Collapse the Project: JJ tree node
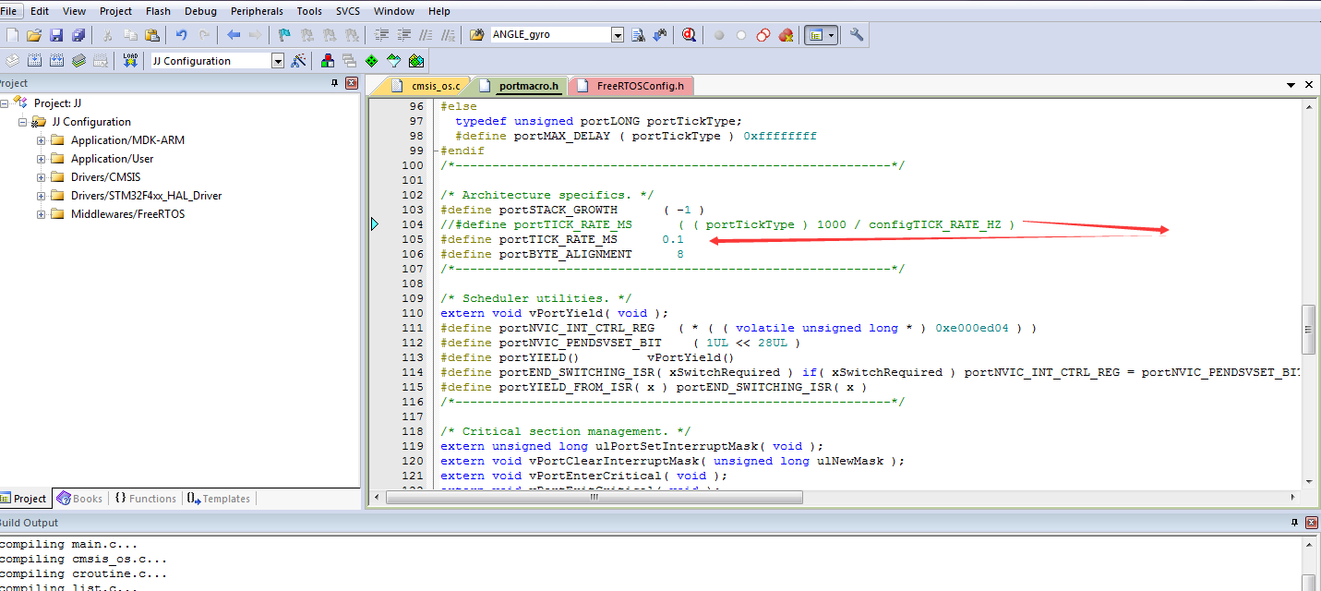 click(x=5, y=103)
